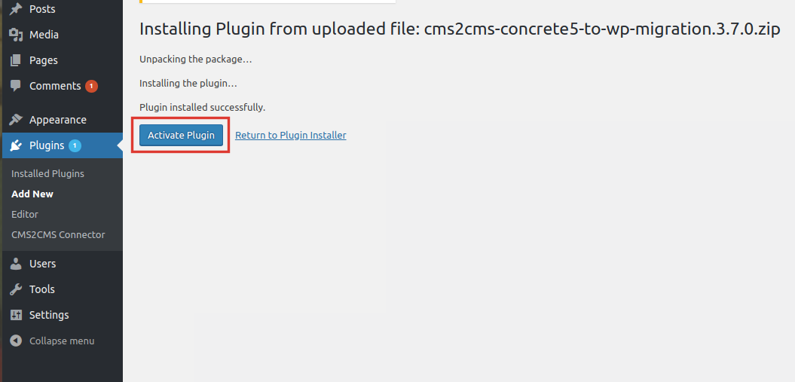Image resolution: width=795 pixels, height=382 pixels.
Task: Click the Appearance paintbrush icon
Action: tap(17, 120)
